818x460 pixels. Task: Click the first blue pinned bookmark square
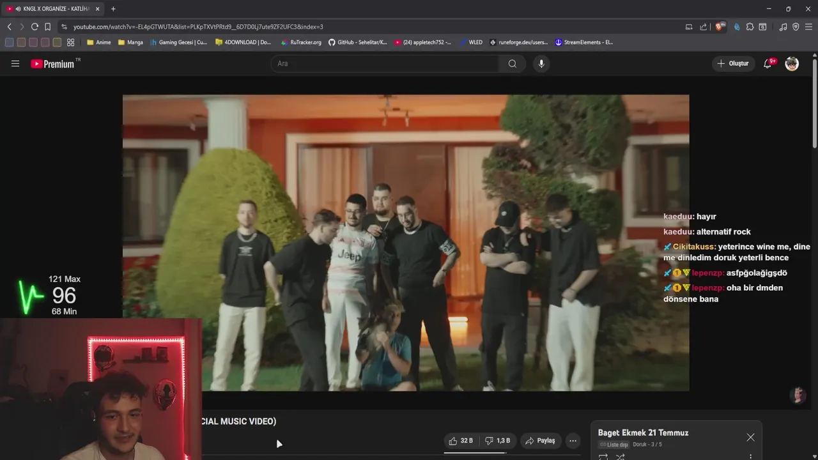(x=9, y=42)
